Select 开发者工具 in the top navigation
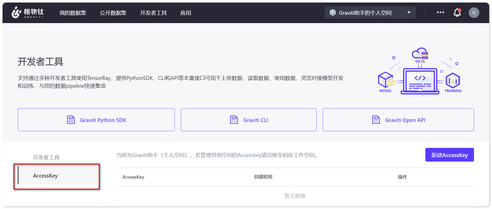The height and width of the screenshot is (209, 492). (x=153, y=13)
